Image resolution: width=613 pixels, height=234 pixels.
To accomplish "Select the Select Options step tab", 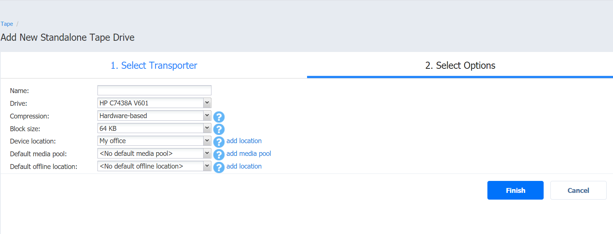I will (460, 65).
